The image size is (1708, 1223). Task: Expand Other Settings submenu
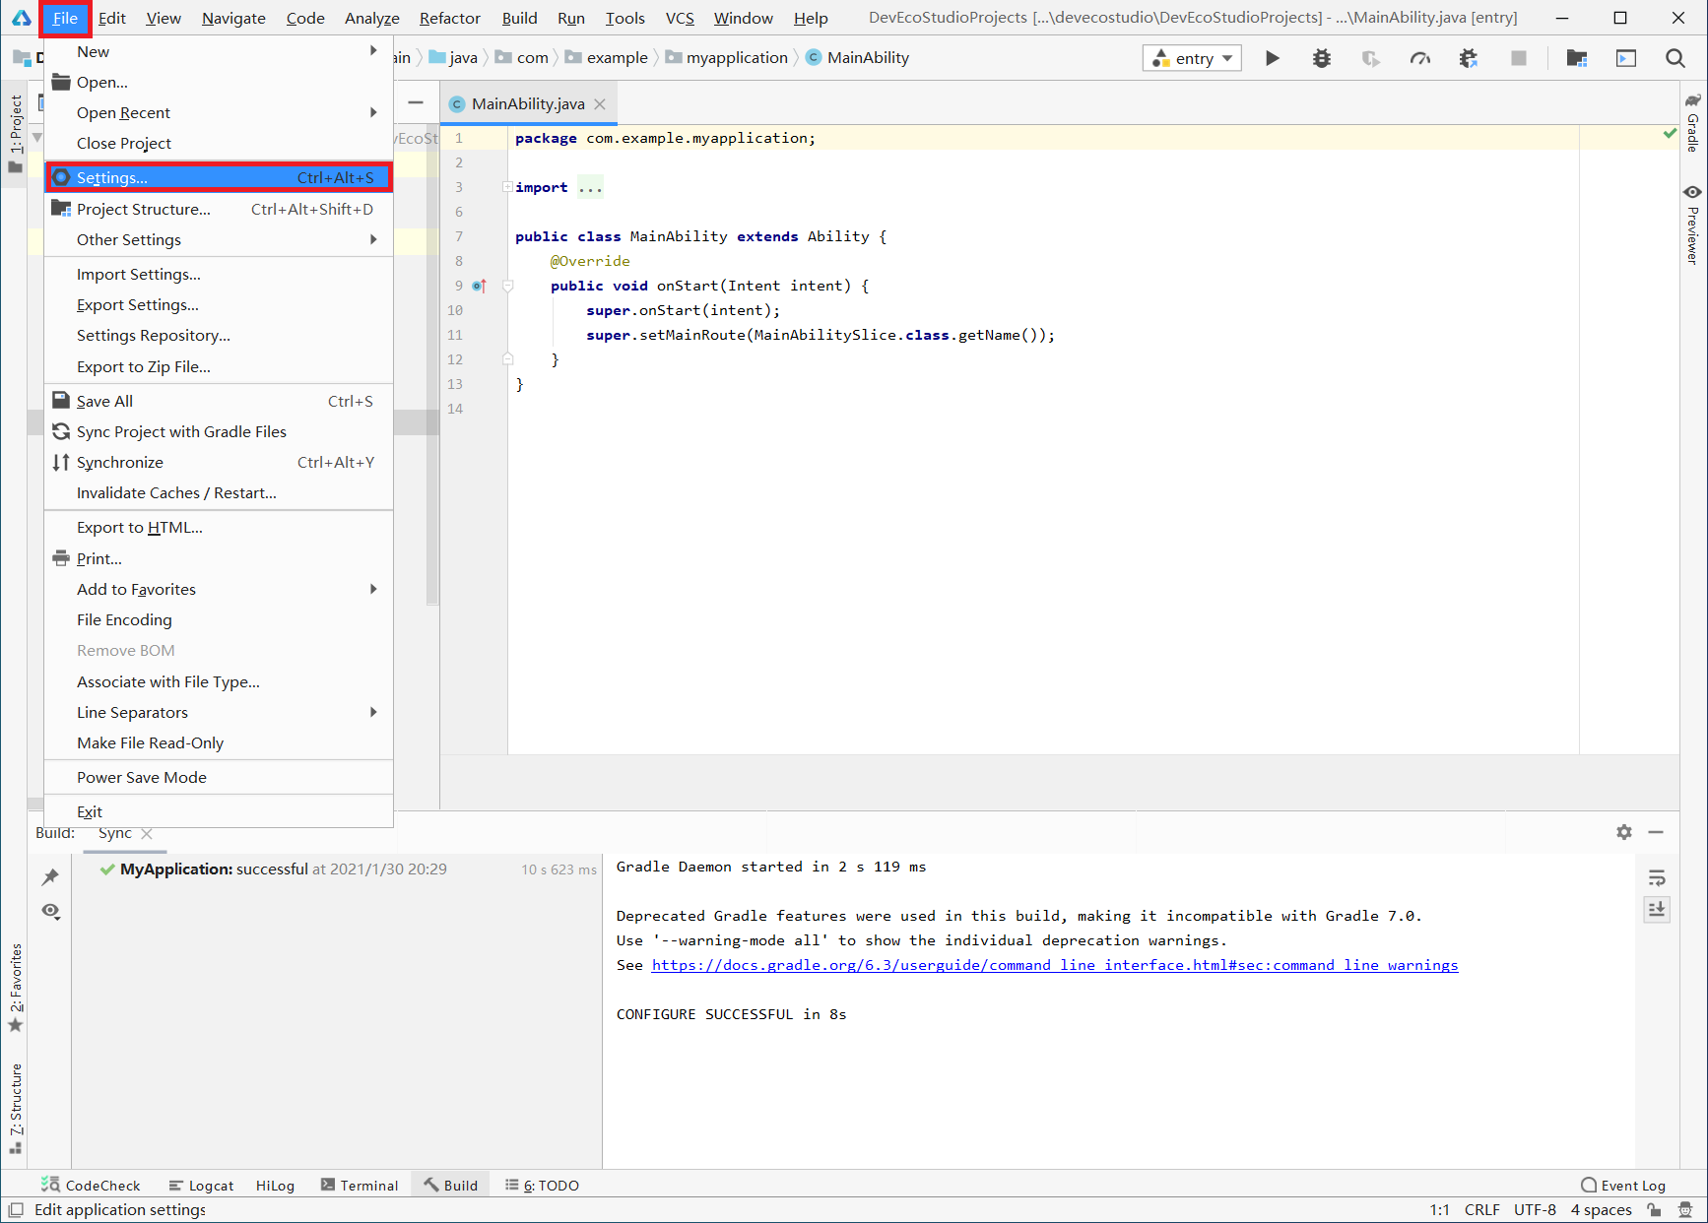219,239
